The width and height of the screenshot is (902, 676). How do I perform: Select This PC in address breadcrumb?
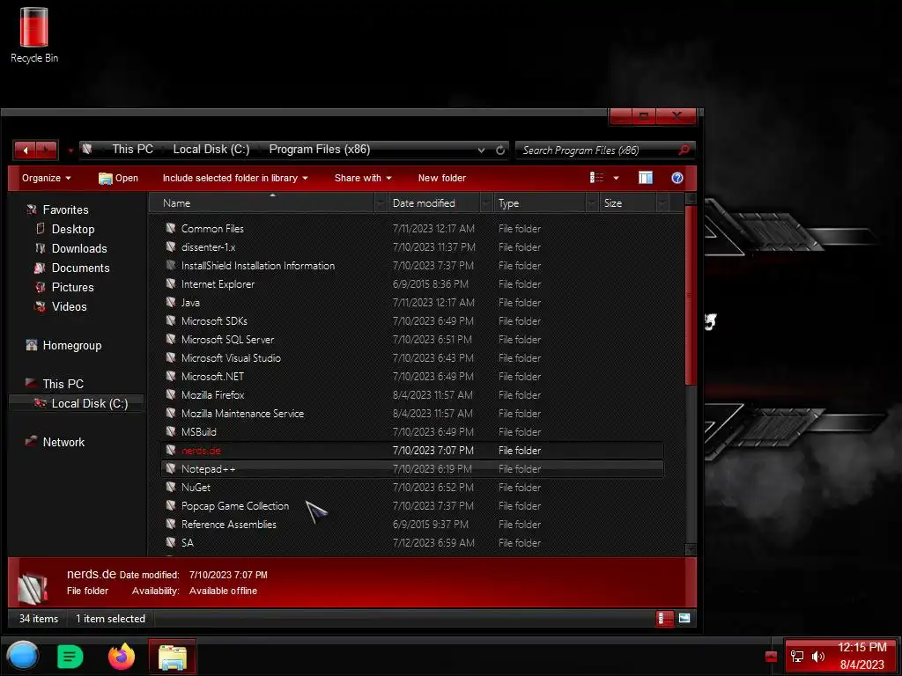132,150
